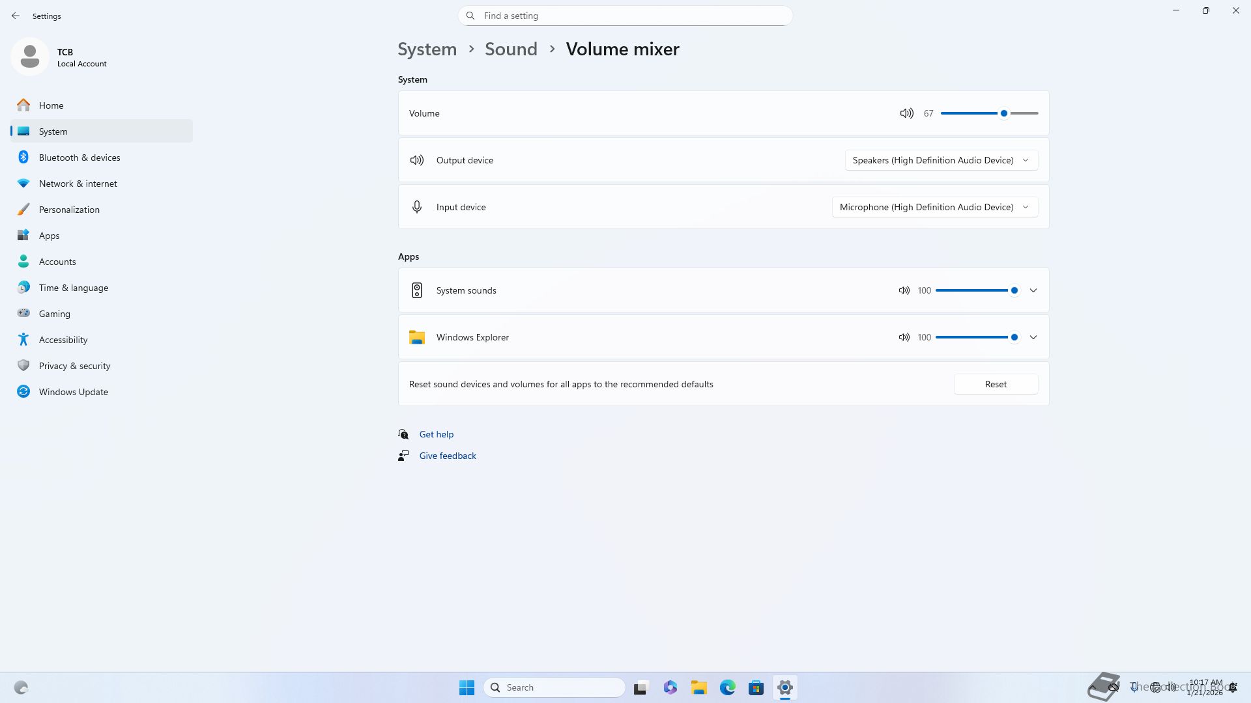Click the back arrow in Settings

16,16
